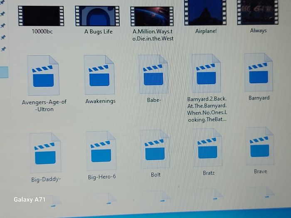Click the Bolt video file icon
Image resolution: width=291 pixels, height=218 pixels.
[155, 149]
